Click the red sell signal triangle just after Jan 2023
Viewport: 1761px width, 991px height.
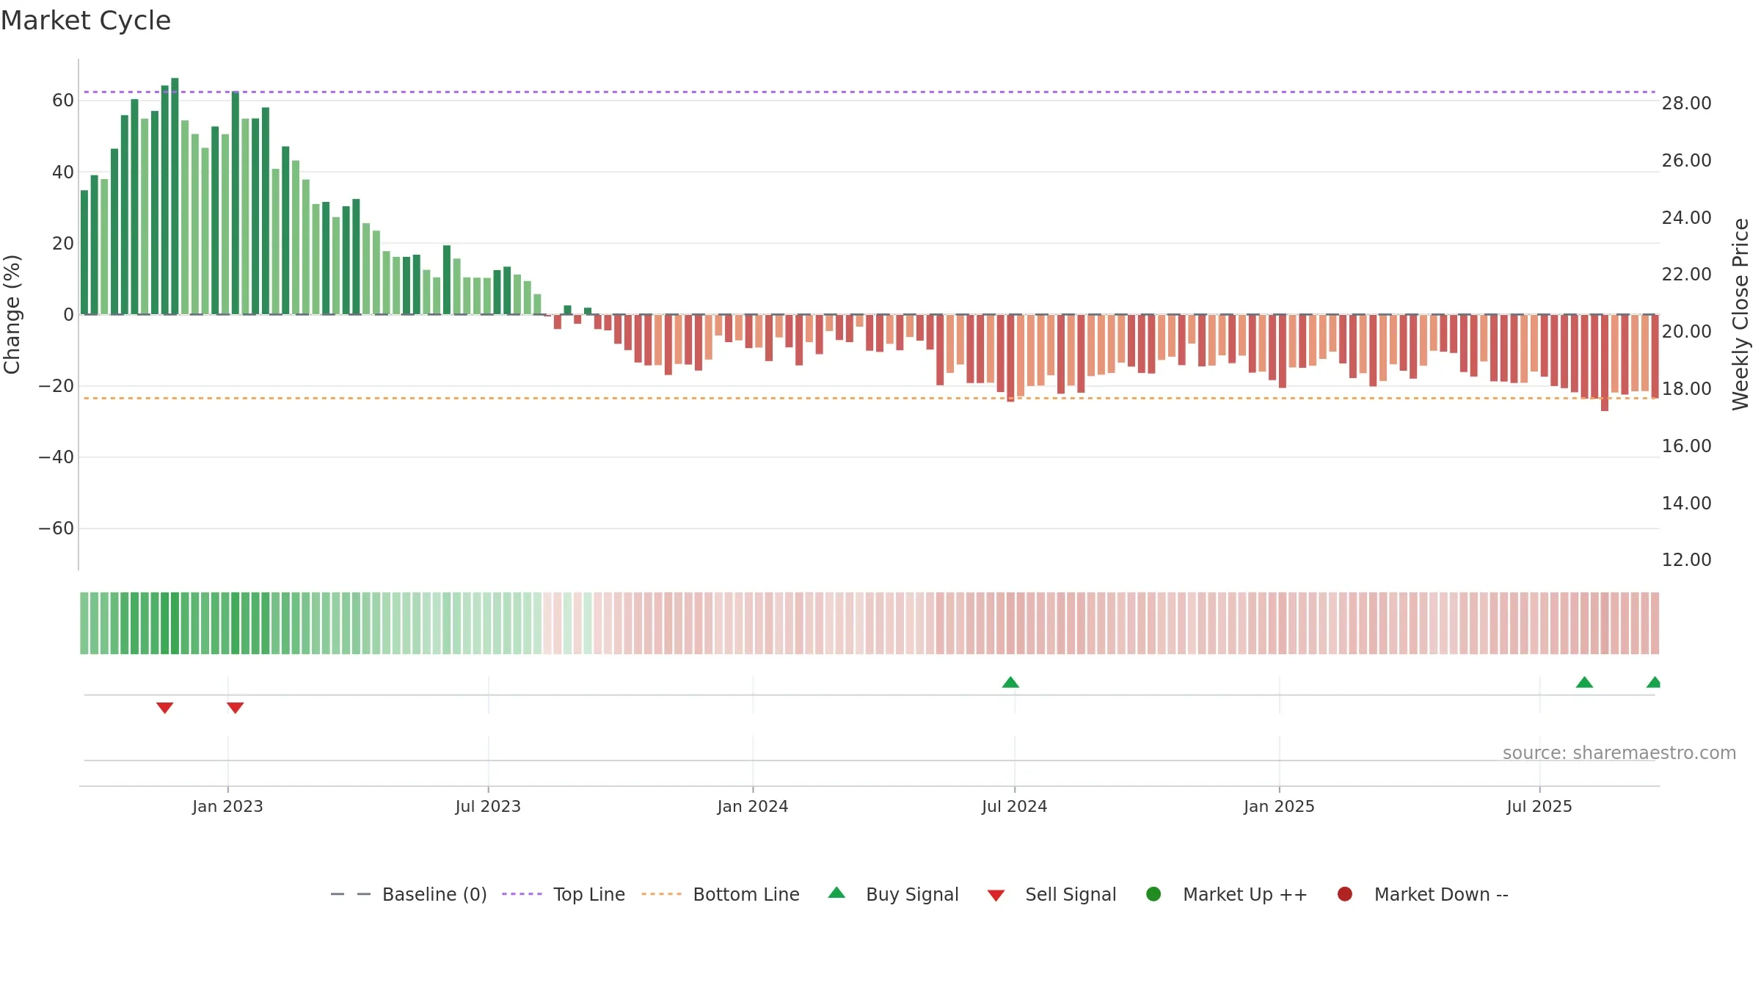235,708
